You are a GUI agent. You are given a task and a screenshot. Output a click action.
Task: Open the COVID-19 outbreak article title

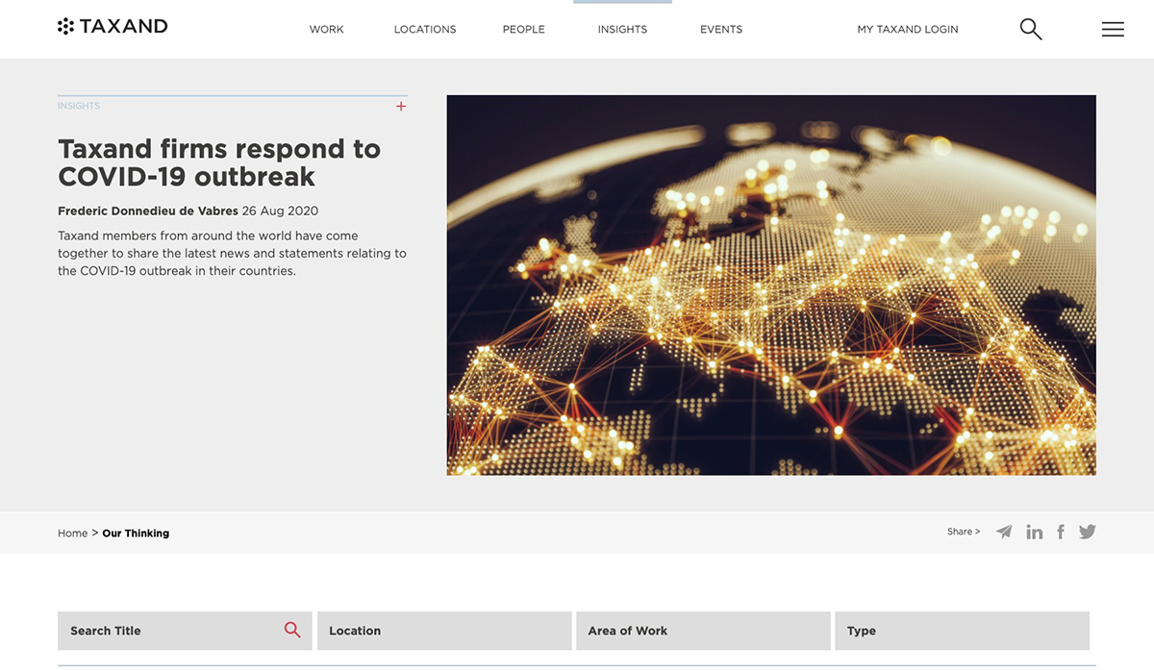(x=219, y=162)
